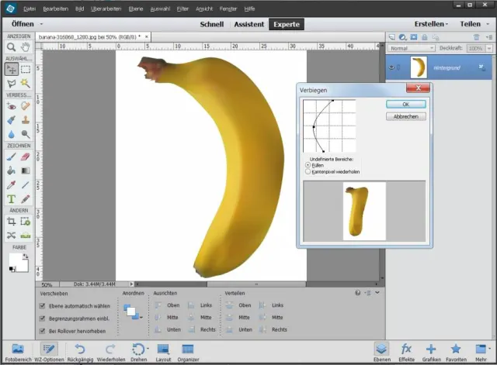
Task: Select 'Kantenpixel wiederholen' radio option
Action: tap(307, 171)
